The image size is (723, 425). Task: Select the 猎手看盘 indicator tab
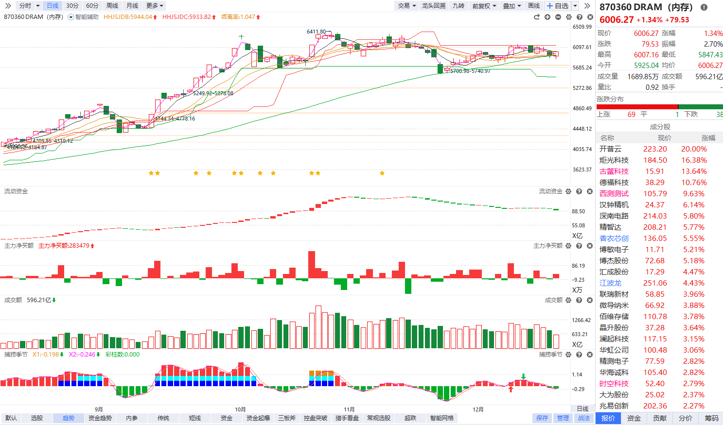click(x=347, y=418)
